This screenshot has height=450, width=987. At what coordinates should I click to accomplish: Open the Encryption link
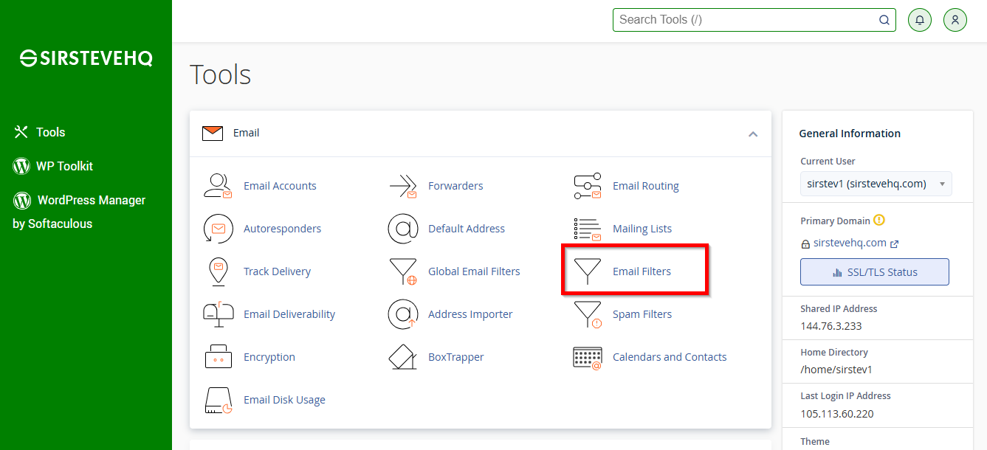269,357
